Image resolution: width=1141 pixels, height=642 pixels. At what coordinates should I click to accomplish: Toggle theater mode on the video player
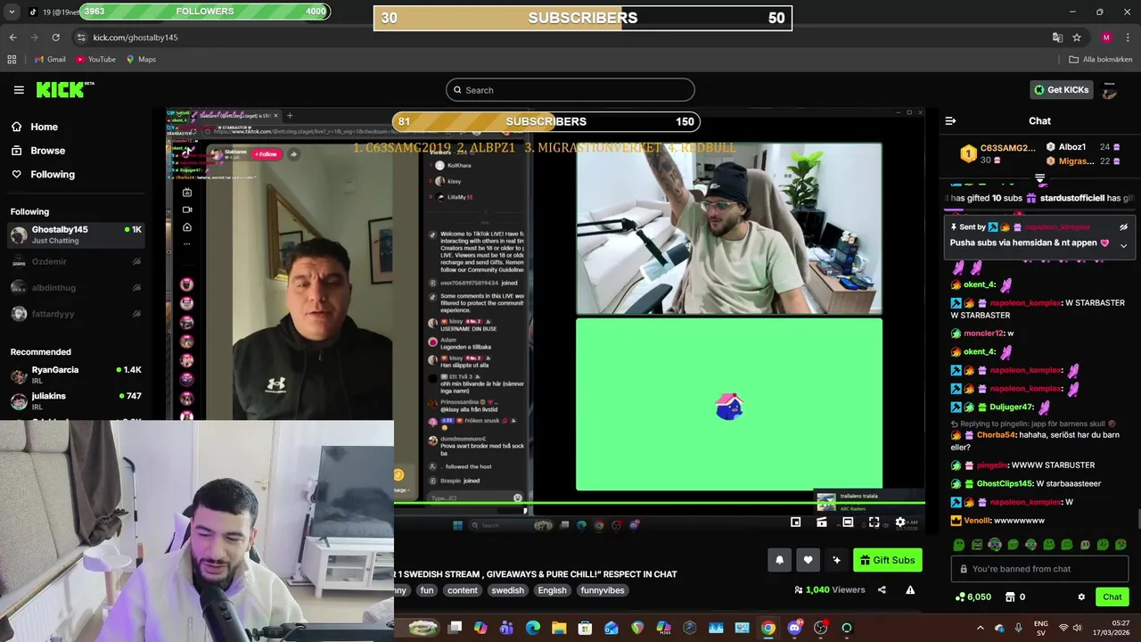(x=848, y=523)
